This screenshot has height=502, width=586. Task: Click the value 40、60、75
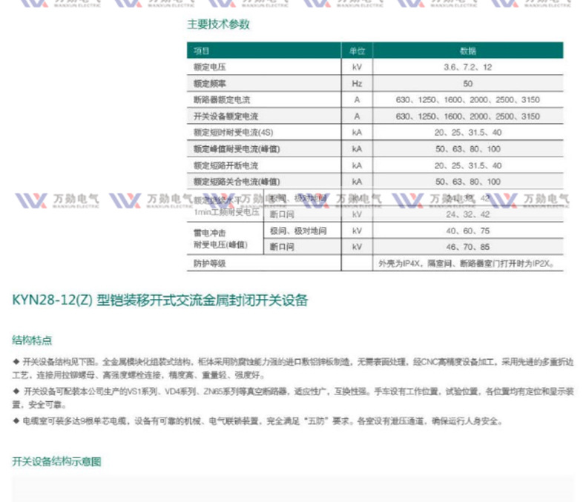[x=468, y=231]
